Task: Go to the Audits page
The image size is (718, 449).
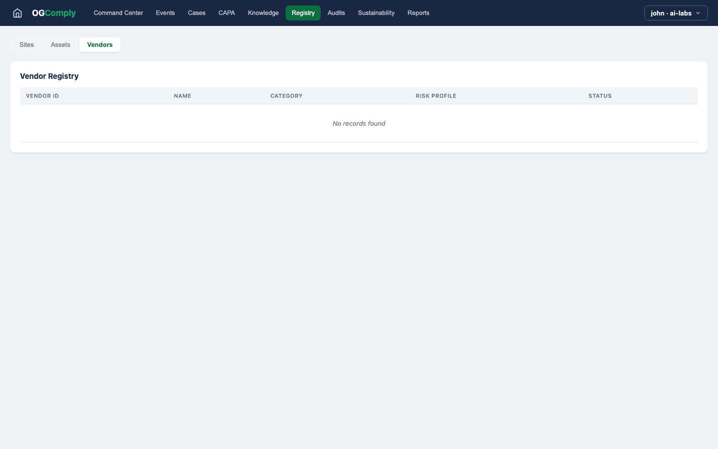Action: click(x=336, y=13)
